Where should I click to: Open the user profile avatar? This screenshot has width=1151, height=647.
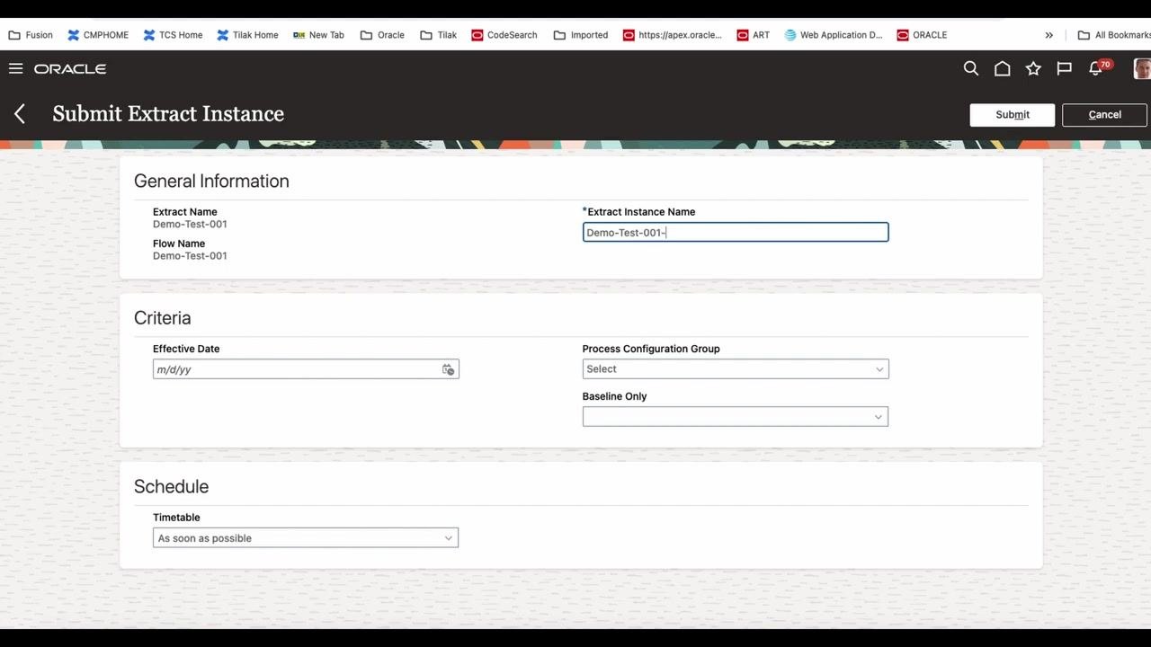coord(1142,68)
